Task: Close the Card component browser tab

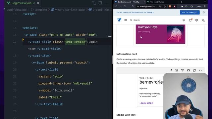Action: [x=144, y=2]
